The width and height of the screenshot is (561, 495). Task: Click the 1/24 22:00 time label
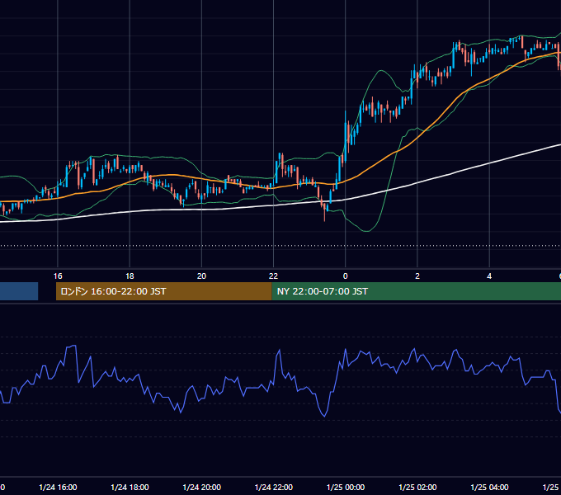coord(274,487)
